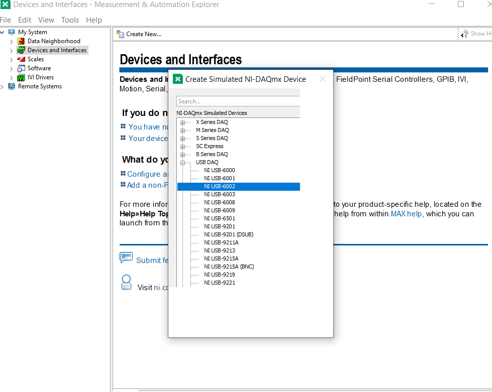This screenshot has height=392, width=492.
Task: Click the Remote Systems icon
Action: [x=12, y=86]
